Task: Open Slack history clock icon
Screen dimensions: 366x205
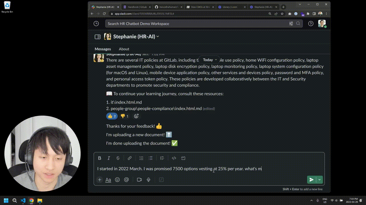Action: tap(96, 24)
